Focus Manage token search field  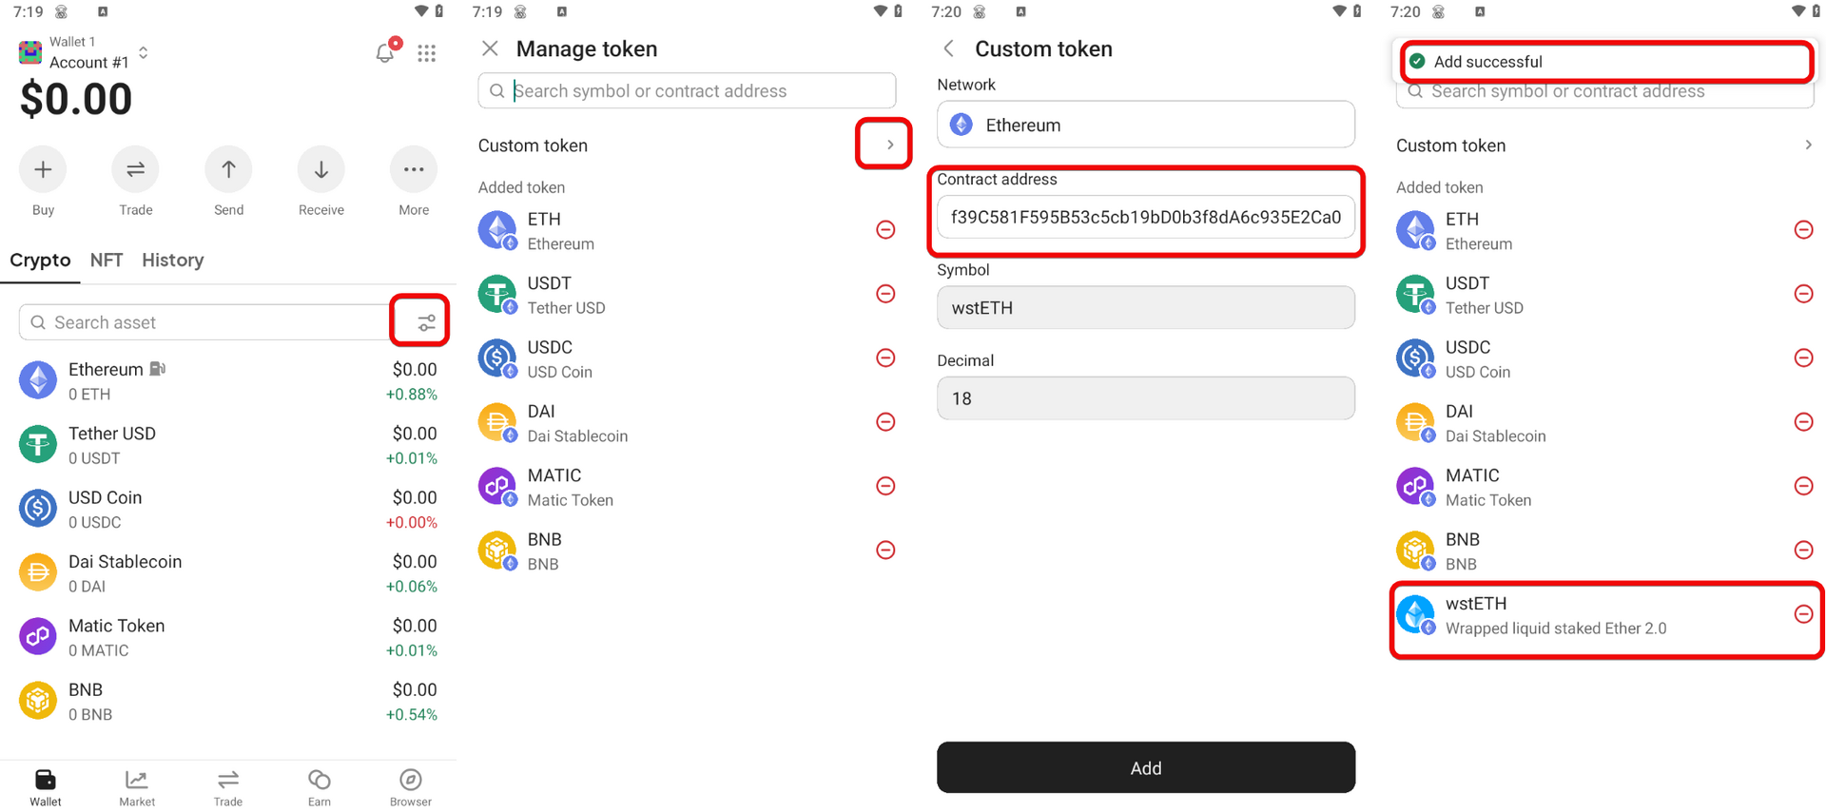pyautogui.click(x=687, y=90)
